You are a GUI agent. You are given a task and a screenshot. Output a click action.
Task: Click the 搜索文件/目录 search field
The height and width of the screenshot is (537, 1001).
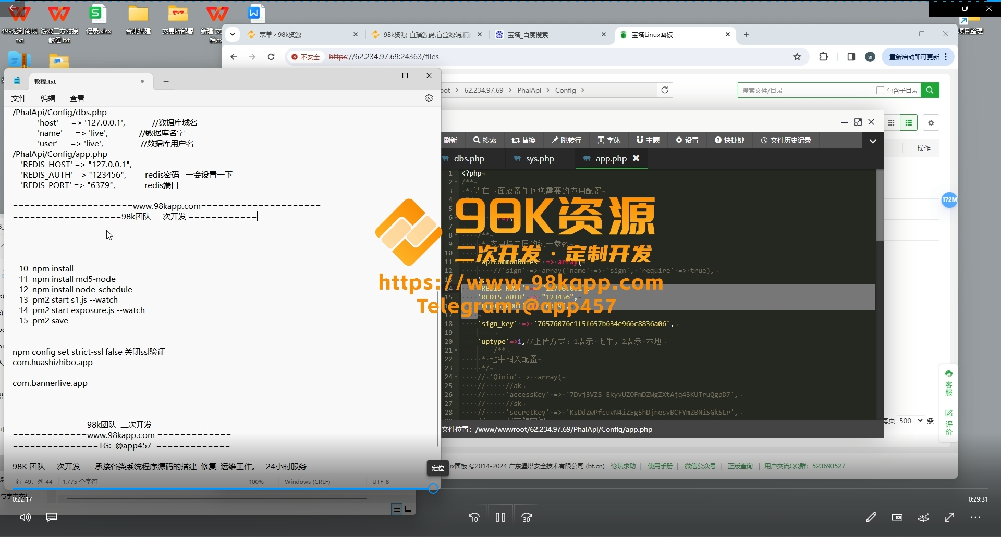tap(805, 90)
